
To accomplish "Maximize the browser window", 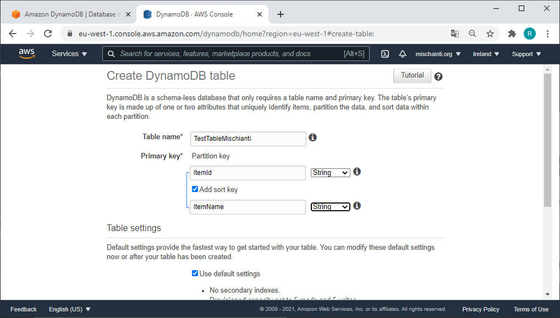I will [x=521, y=8].
